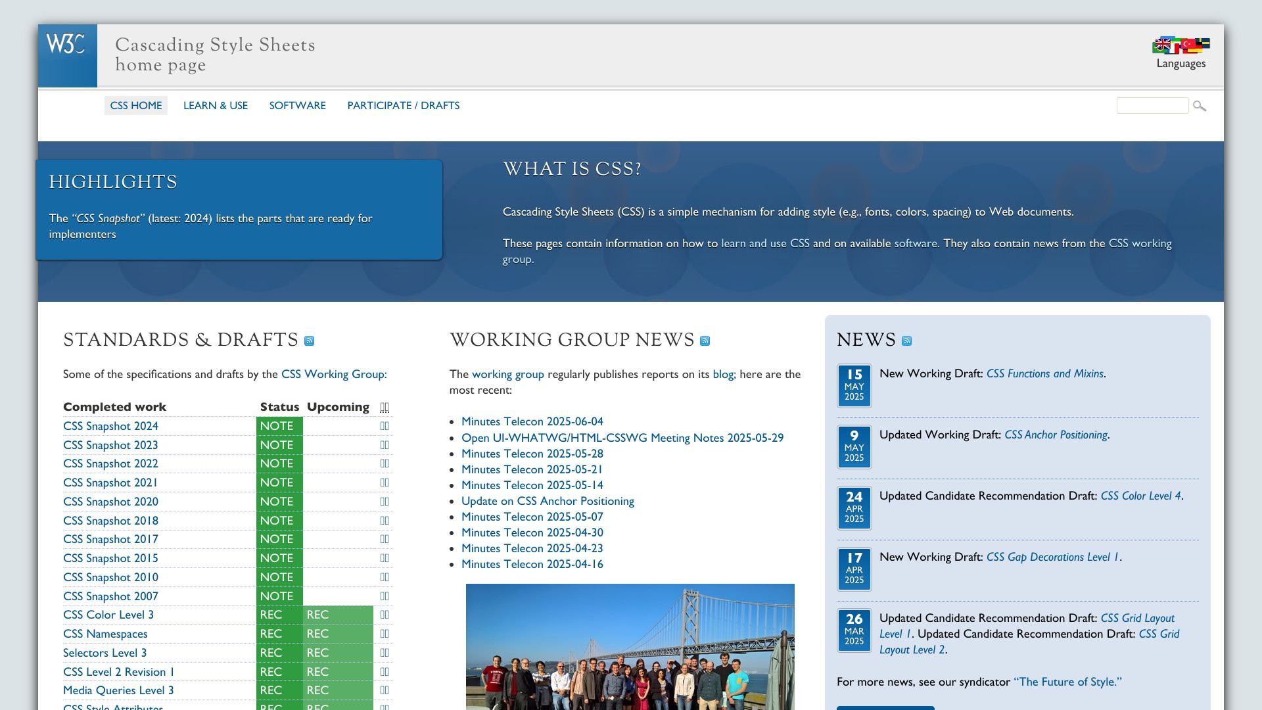Open Minutes Telecon 2025-05-28
The width and height of the screenshot is (1262, 710).
pos(532,454)
